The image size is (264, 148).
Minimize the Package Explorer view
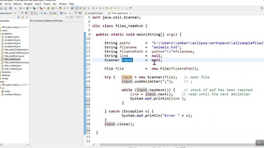coord(22,13)
